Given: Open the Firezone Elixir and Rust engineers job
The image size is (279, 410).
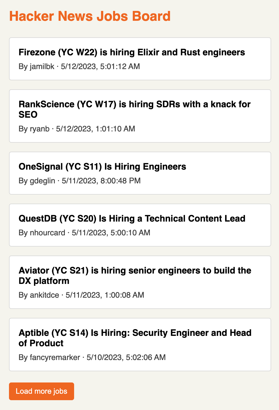Looking at the screenshot, I should click(x=132, y=52).
